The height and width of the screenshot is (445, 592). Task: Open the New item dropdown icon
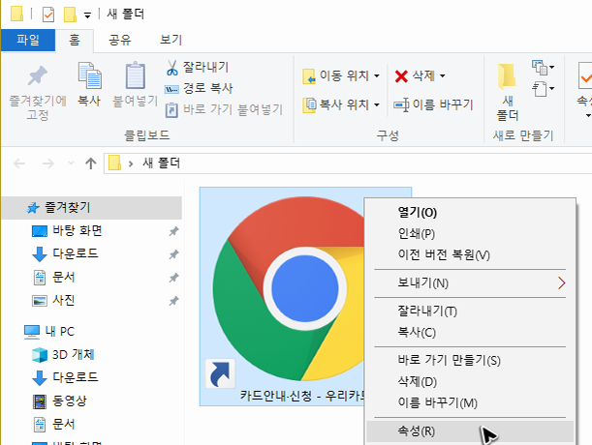[x=543, y=68]
